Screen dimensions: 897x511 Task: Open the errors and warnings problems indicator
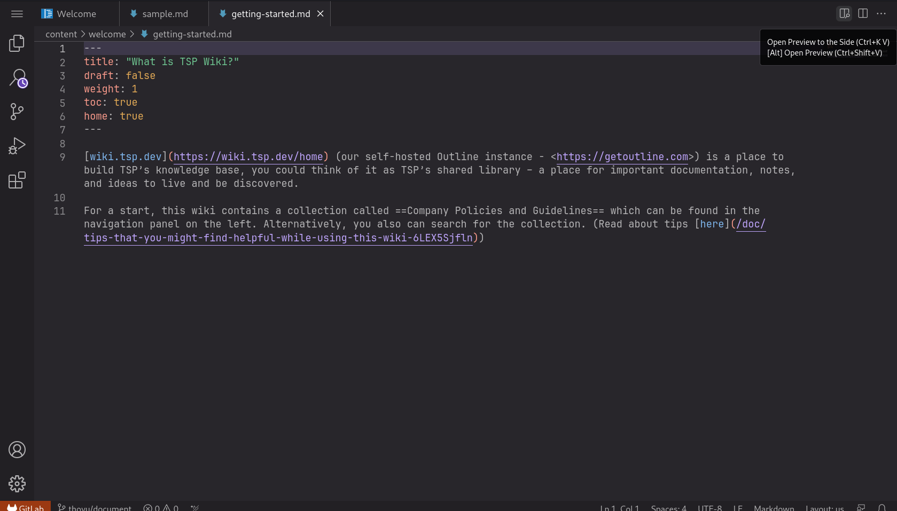coord(161,507)
